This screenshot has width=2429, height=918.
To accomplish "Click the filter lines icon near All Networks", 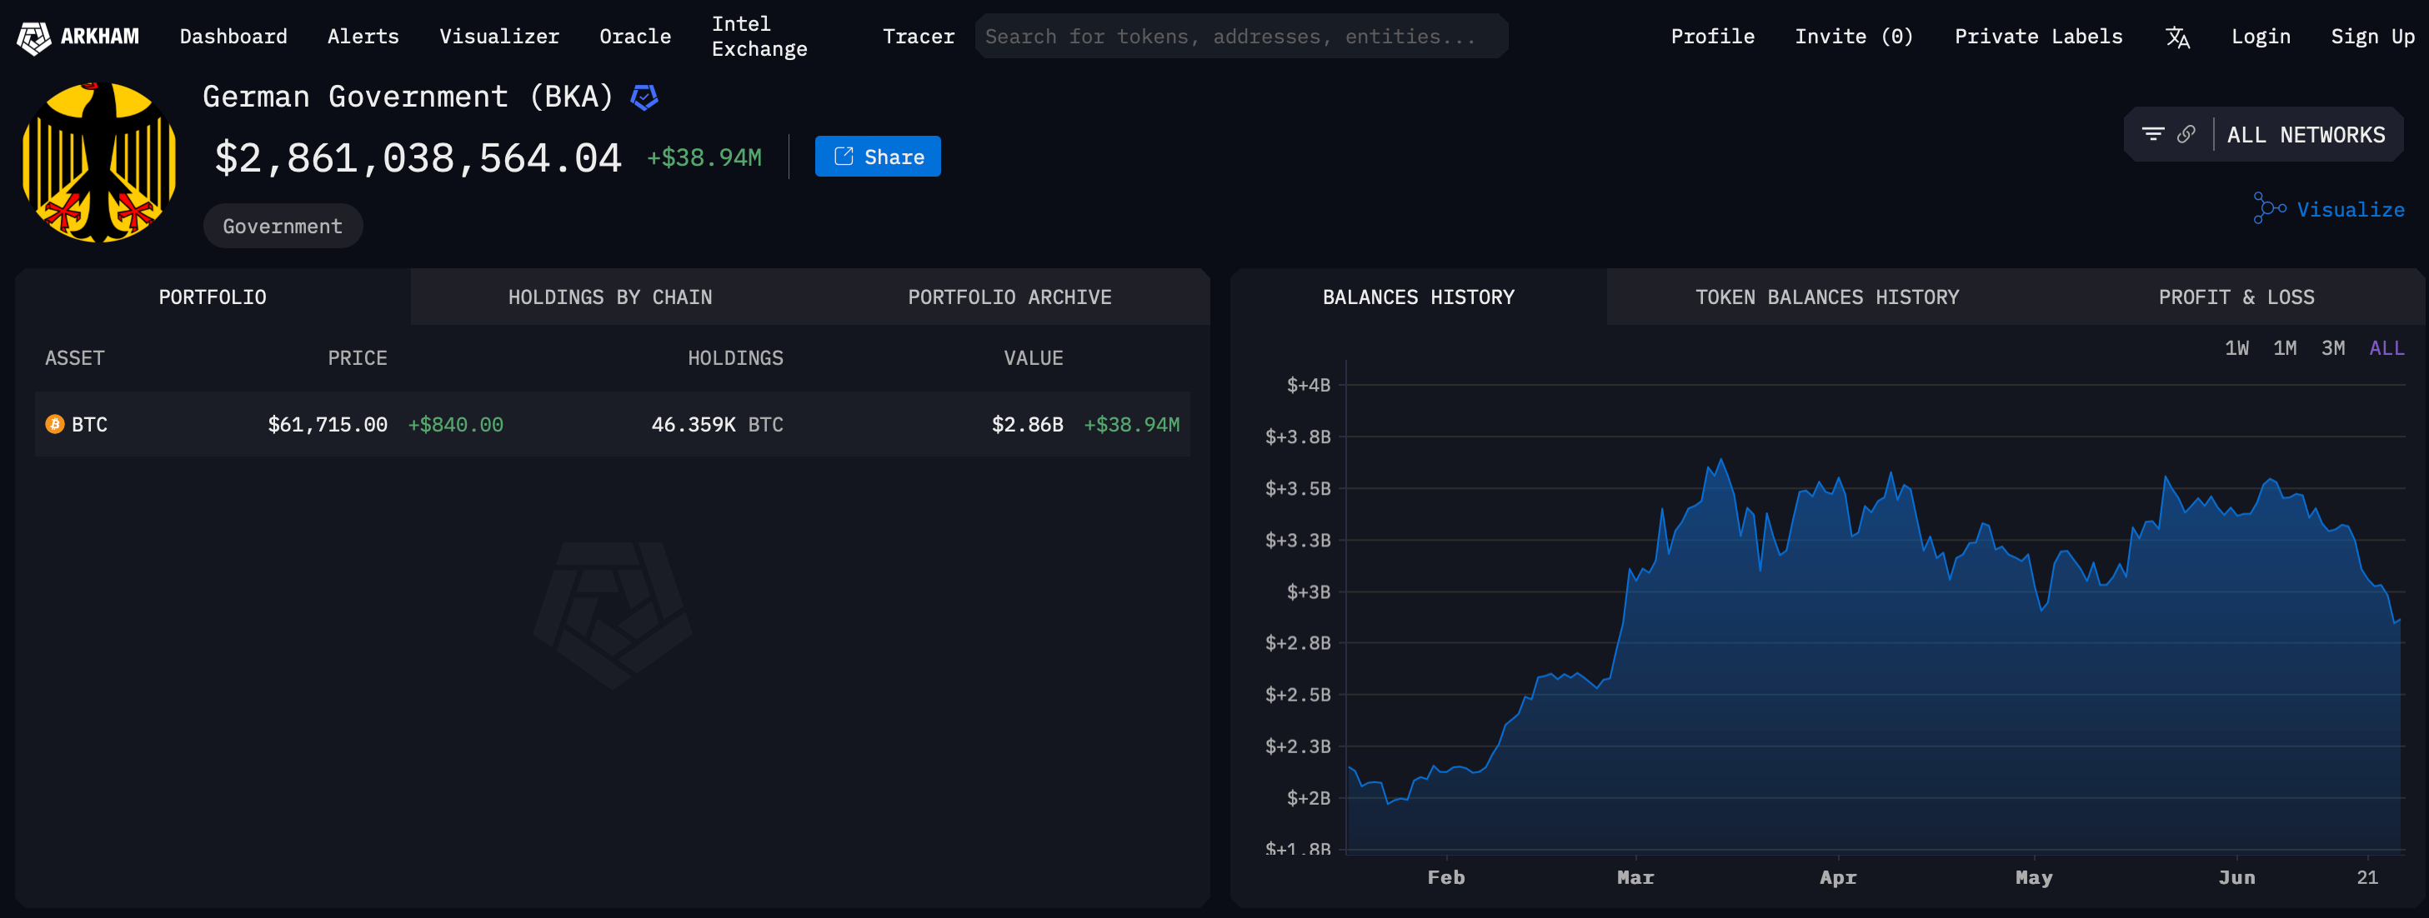I will click(2153, 134).
